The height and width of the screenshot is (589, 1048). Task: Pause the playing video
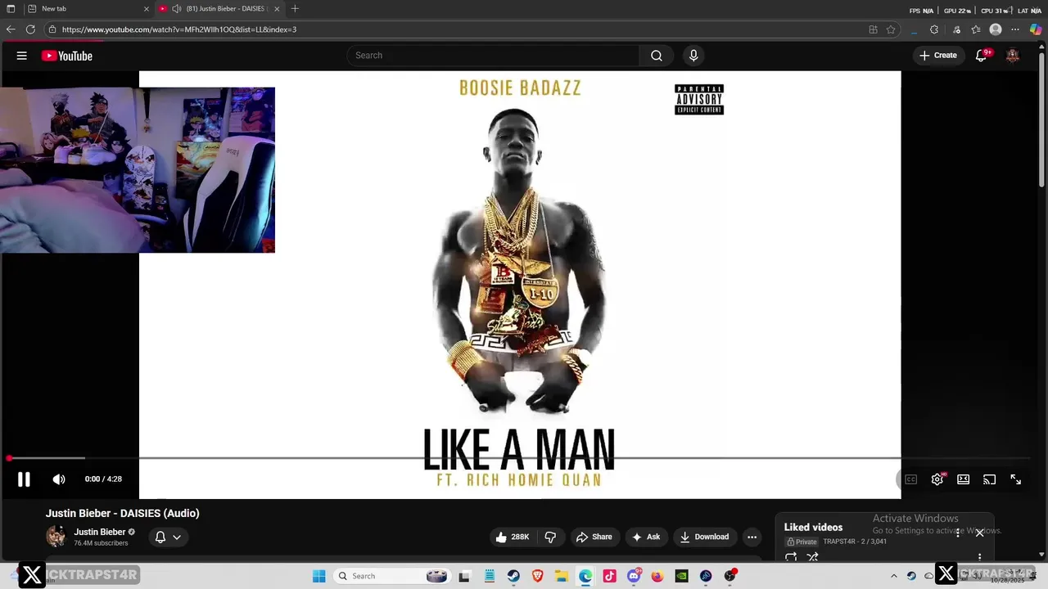24,479
